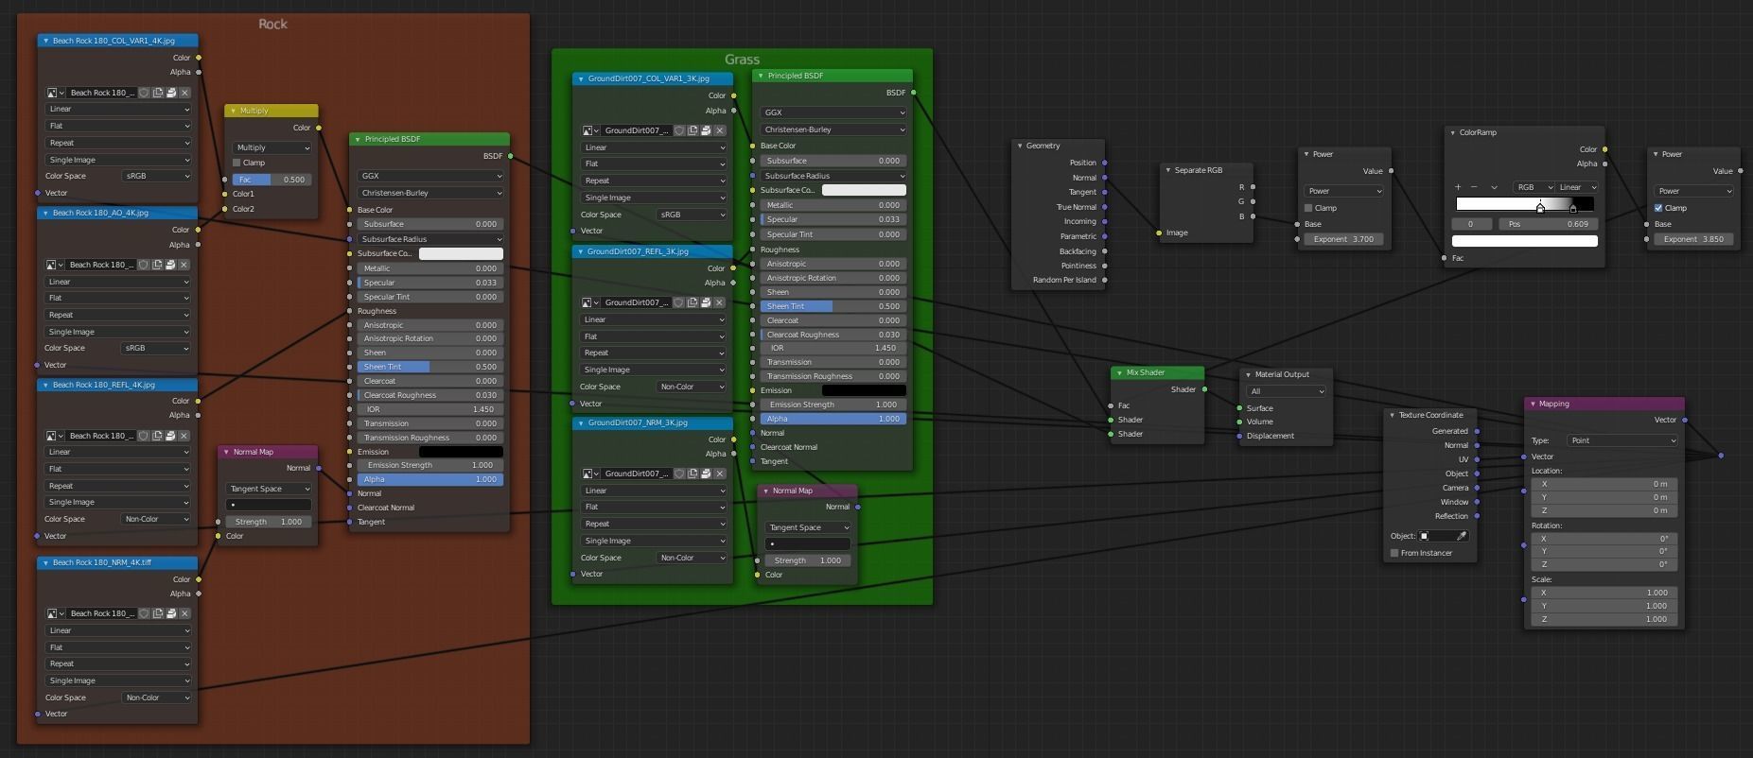Browse images in GroundDirt007 REFL node

pyautogui.click(x=589, y=302)
